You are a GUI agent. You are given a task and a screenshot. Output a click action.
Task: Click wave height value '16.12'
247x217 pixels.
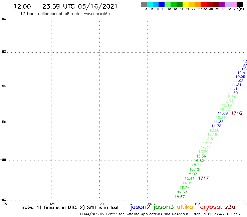coord(194,169)
